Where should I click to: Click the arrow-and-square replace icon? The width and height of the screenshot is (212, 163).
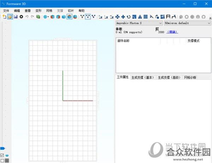point(157,17)
